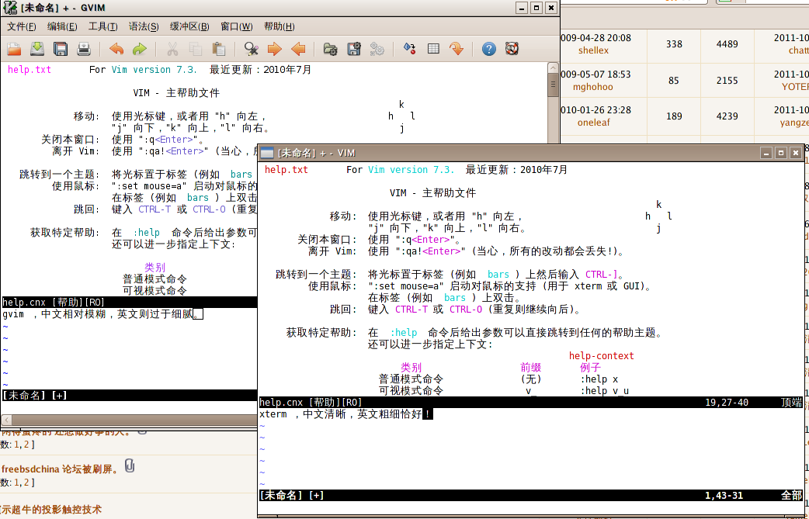Image resolution: width=809 pixels, height=519 pixels.
Task: Click the Find Help lifebuoy icon
Action: (512, 49)
